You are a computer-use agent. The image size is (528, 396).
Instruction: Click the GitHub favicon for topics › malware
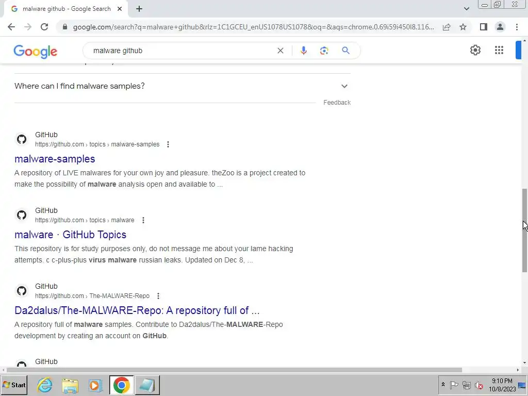coord(22,215)
